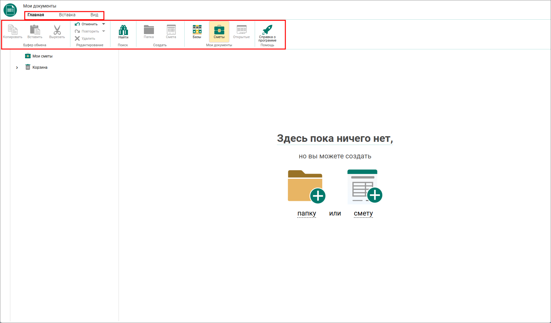Click the папку link to create folder
551x323 pixels.
pyautogui.click(x=307, y=213)
